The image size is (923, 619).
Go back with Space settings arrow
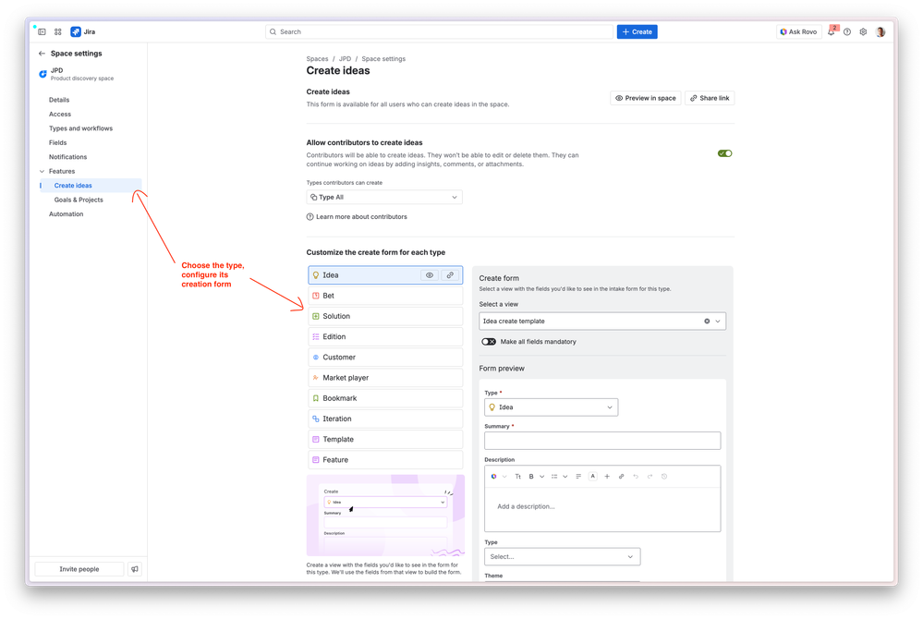click(x=42, y=54)
